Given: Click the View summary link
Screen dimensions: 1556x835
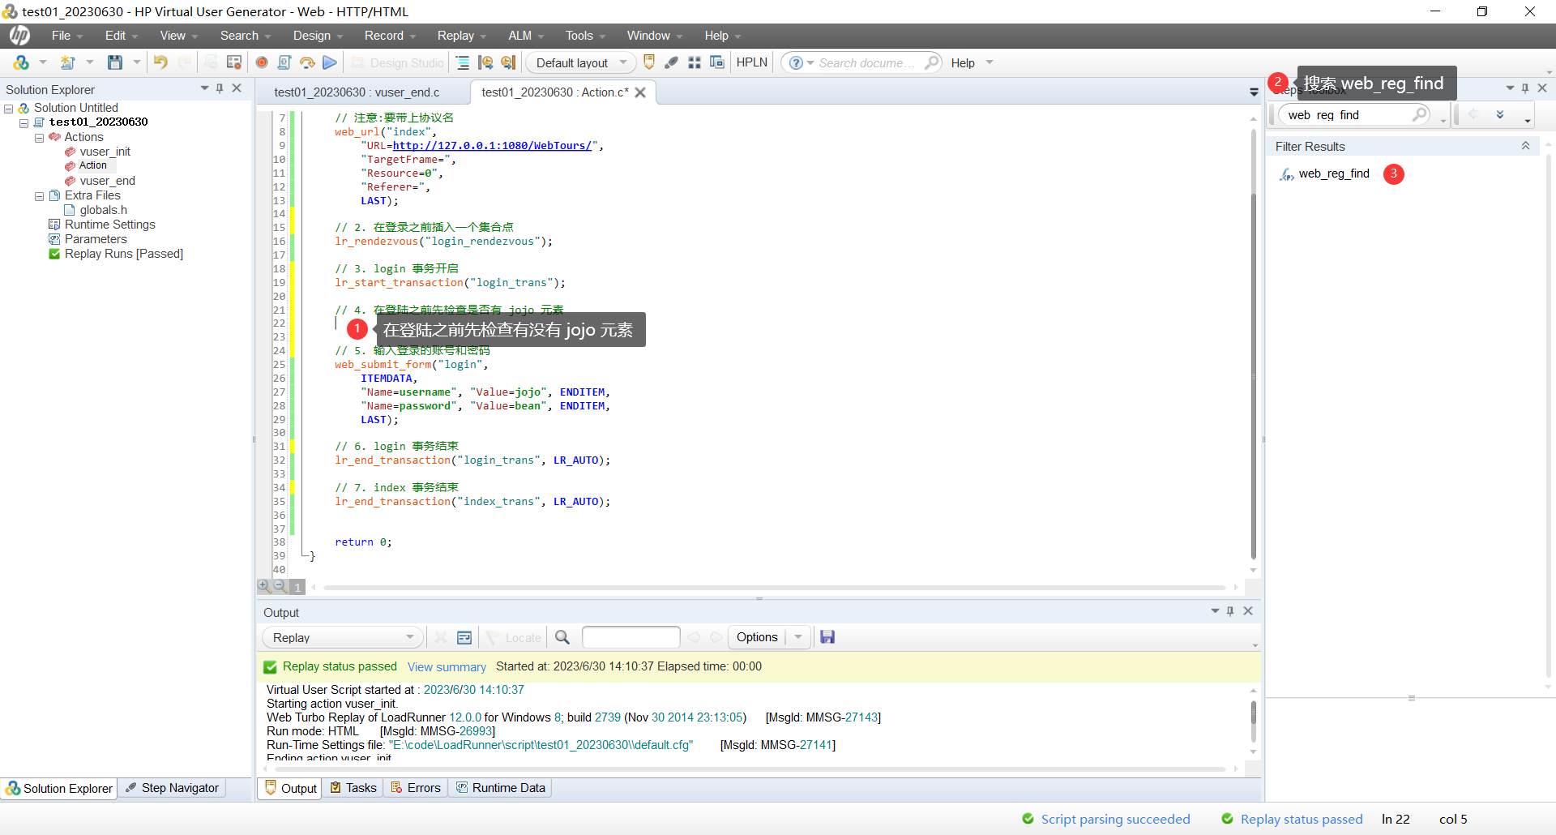Looking at the screenshot, I should (x=447, y=667).
